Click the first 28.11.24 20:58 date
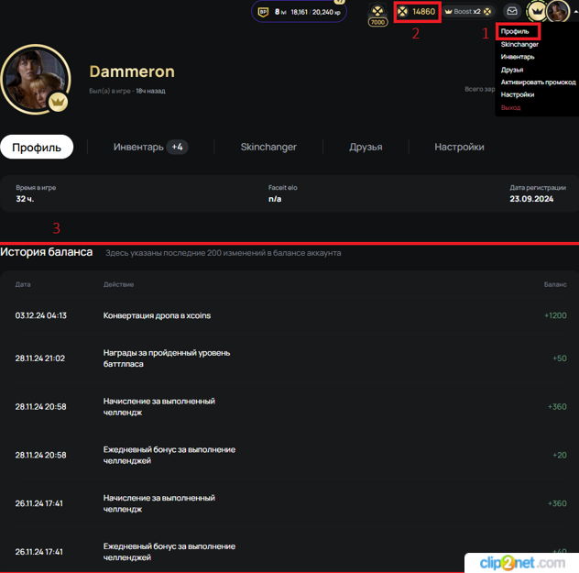Viewport: 579px width, 573px height. click(x=41, y=407)
